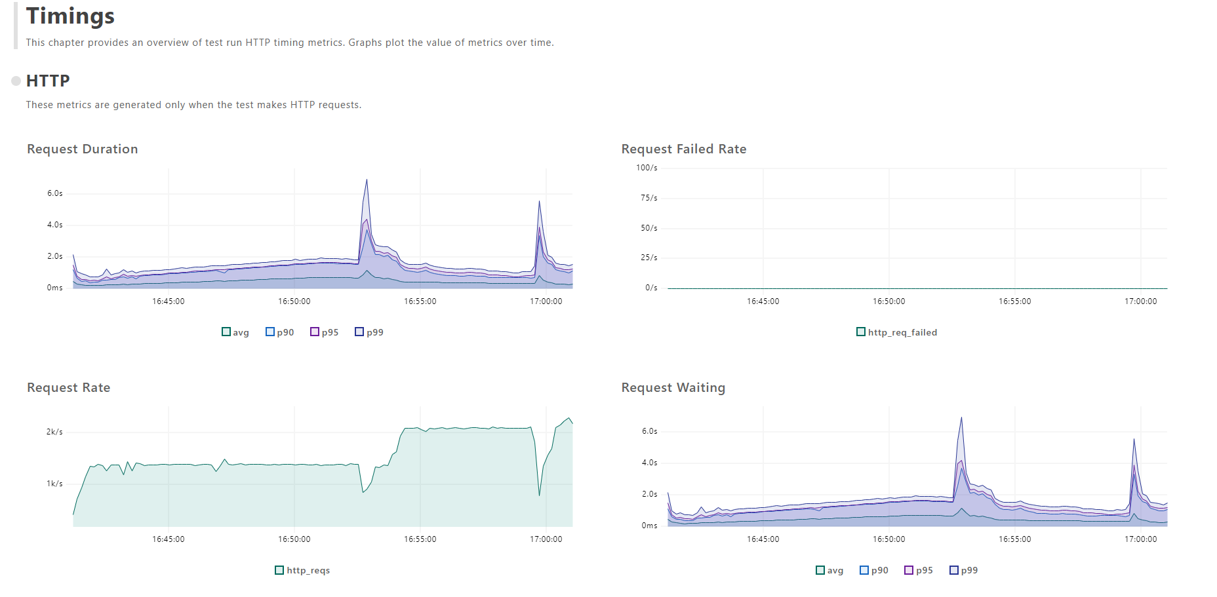Toggle p95 series in Request Duration legend
Viewport: 1217px width, 597px height.
[324, 332]
